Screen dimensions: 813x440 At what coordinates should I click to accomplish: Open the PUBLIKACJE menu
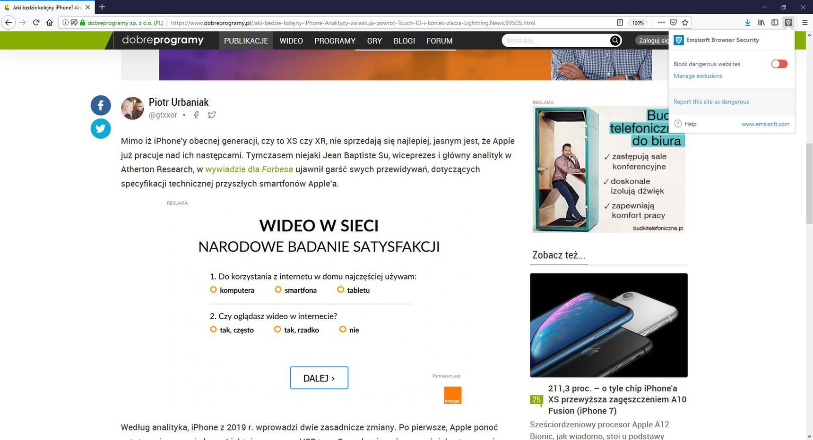246,41
